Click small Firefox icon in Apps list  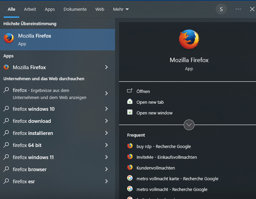[x=6, y=67]
